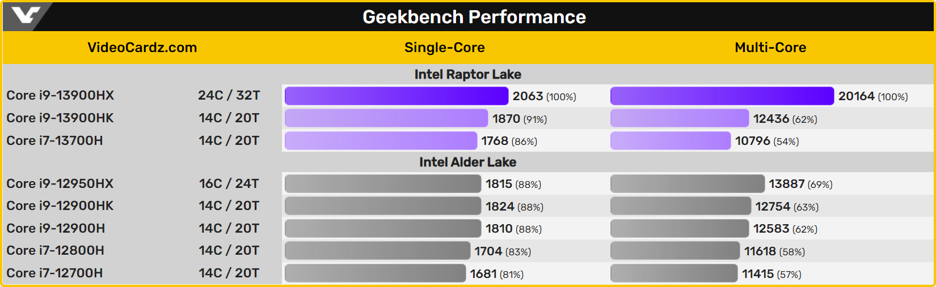Click the 20164 multi-core score
Viewport: 936px width, 287px height.
(856, 96)
